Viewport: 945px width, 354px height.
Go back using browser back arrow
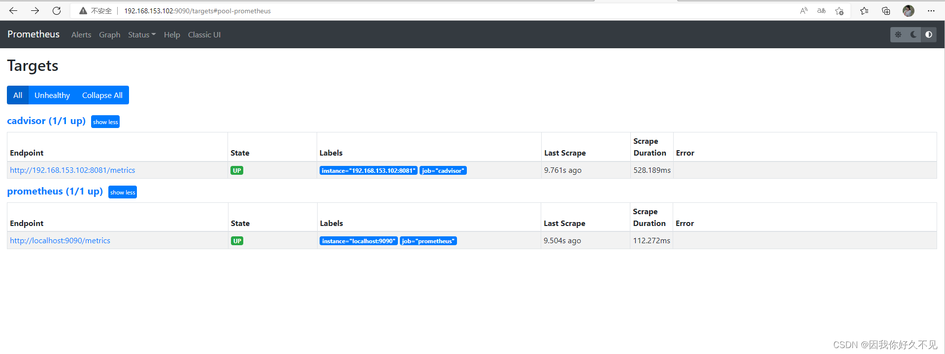coord(13,10)
